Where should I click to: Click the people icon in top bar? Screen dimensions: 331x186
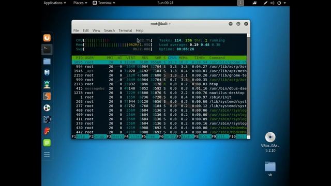pyautogui.click(x=254, y=3)
